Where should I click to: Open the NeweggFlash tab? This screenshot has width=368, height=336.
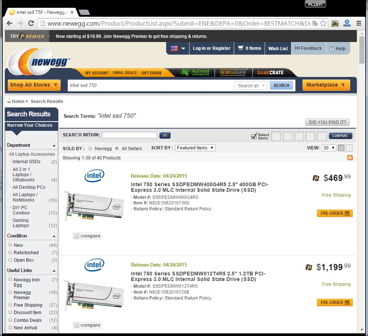pyautogui.click(x=233, y=72)
